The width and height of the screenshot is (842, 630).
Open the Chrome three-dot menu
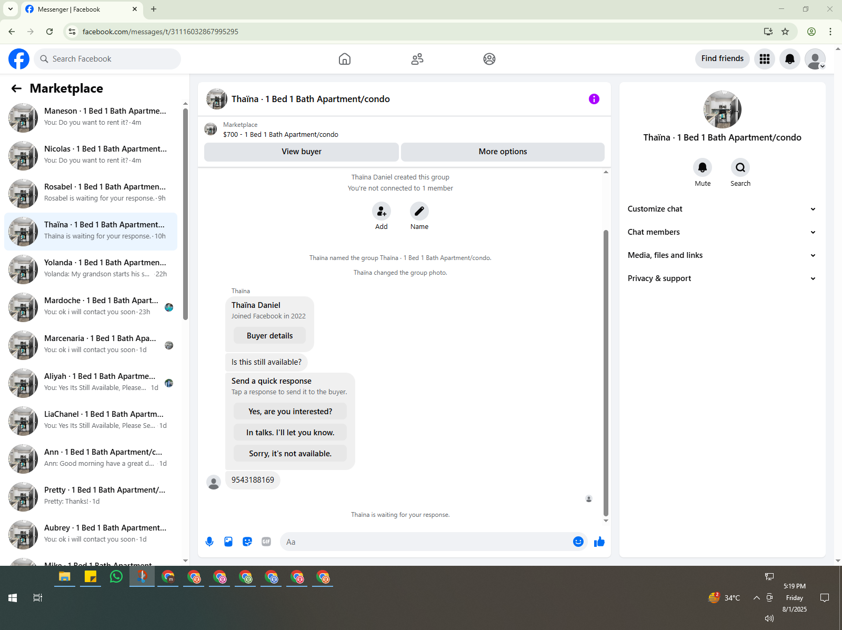[x=830, y=32]
